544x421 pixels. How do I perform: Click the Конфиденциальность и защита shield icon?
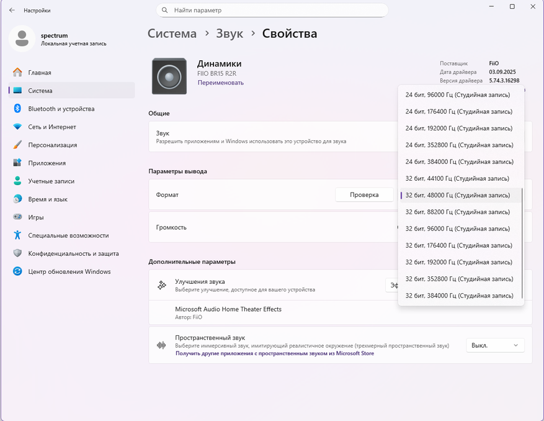click(17, 253)
